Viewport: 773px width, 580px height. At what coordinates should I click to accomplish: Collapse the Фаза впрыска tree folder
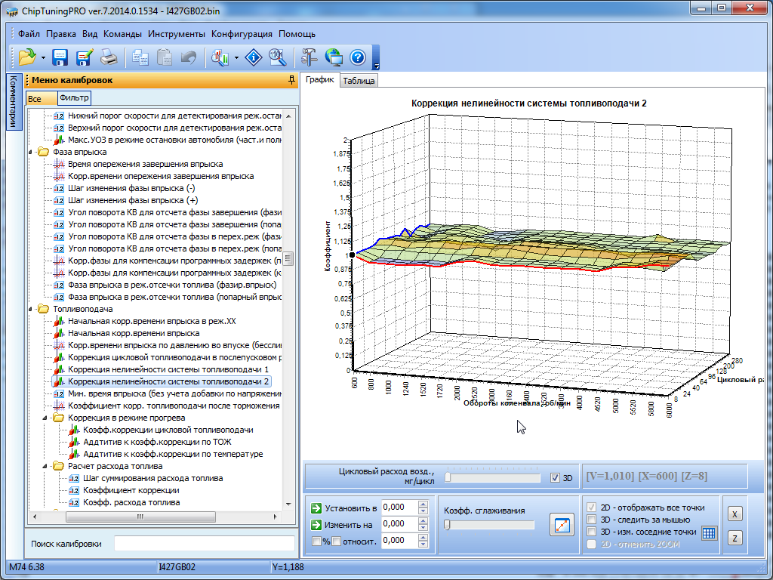[x=32, y=152]
